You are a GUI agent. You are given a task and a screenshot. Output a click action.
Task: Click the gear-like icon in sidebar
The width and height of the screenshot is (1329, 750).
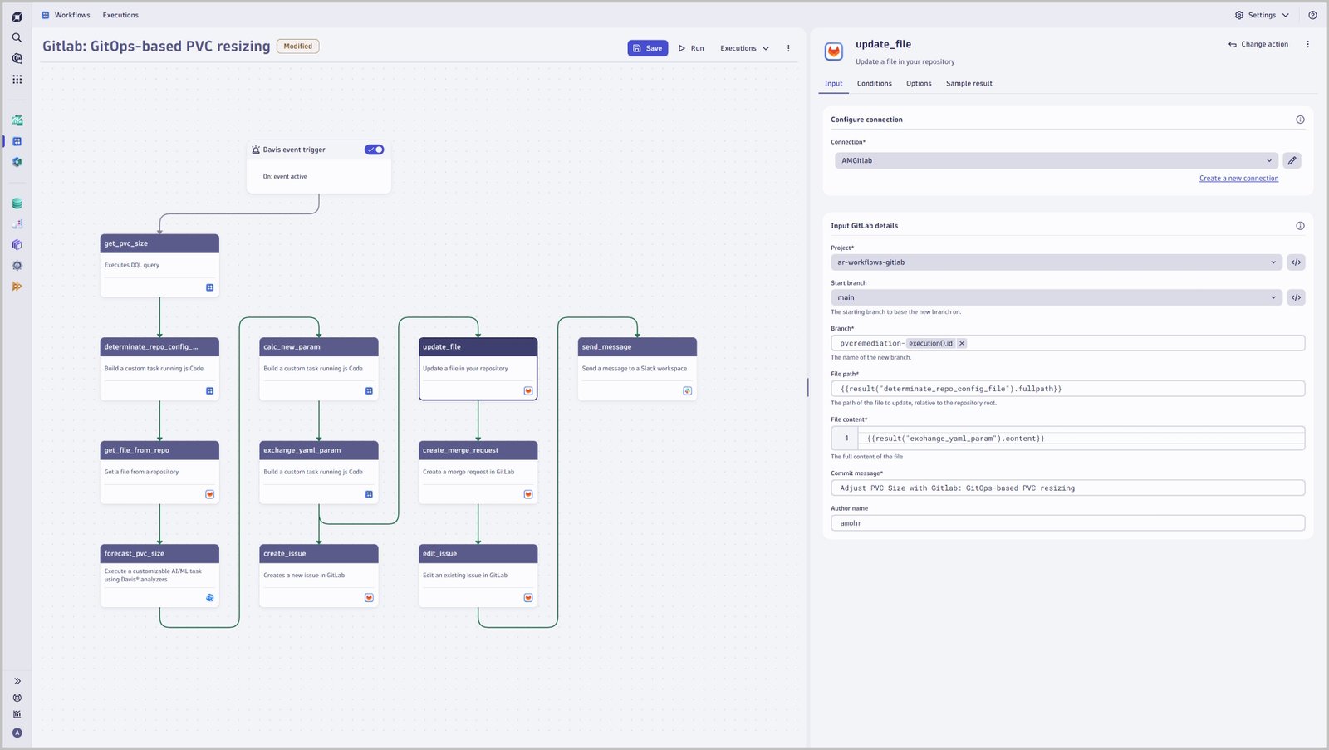click(17, 266)
